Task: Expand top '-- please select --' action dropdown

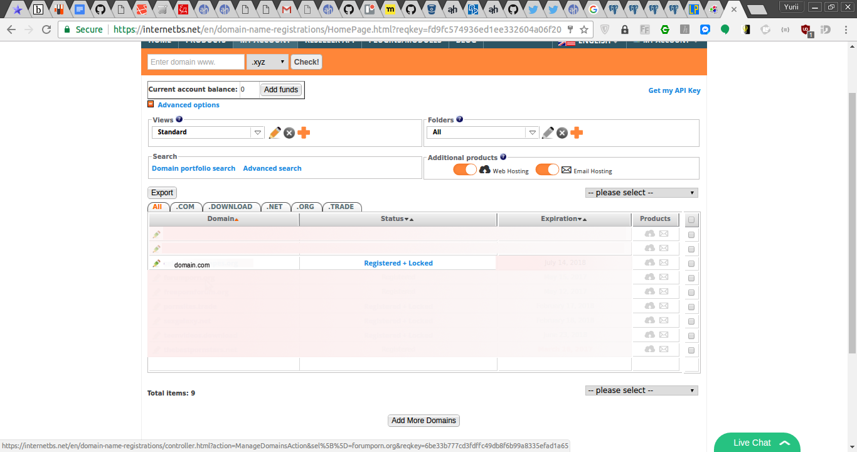Action: click(x=641, y=193)
